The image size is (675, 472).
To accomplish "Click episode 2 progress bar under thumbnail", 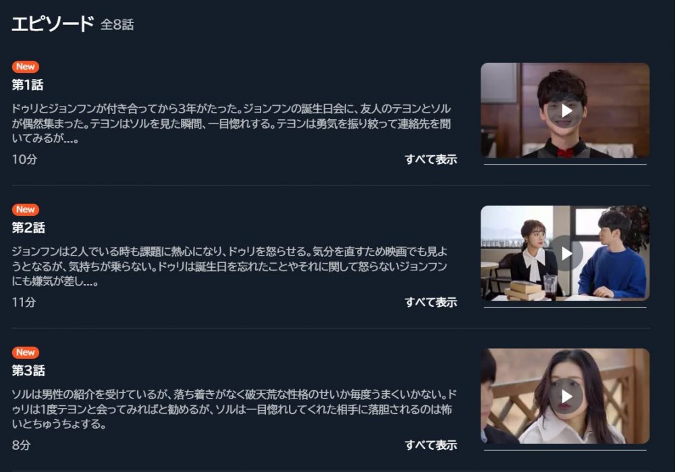I will pyautogui.click(x=565, y=307).
